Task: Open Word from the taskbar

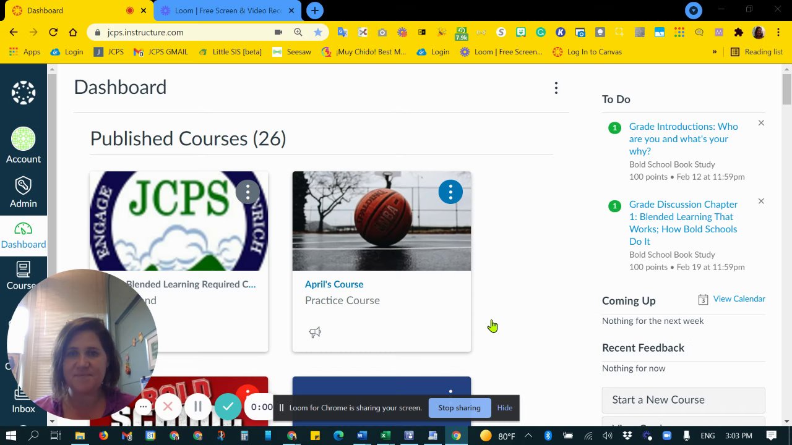Action: pos(362,436)
